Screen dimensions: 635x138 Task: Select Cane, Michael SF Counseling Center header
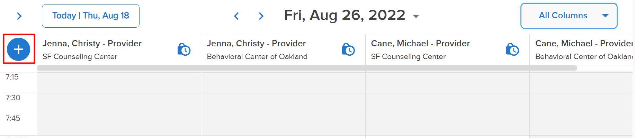pos(447,49)
